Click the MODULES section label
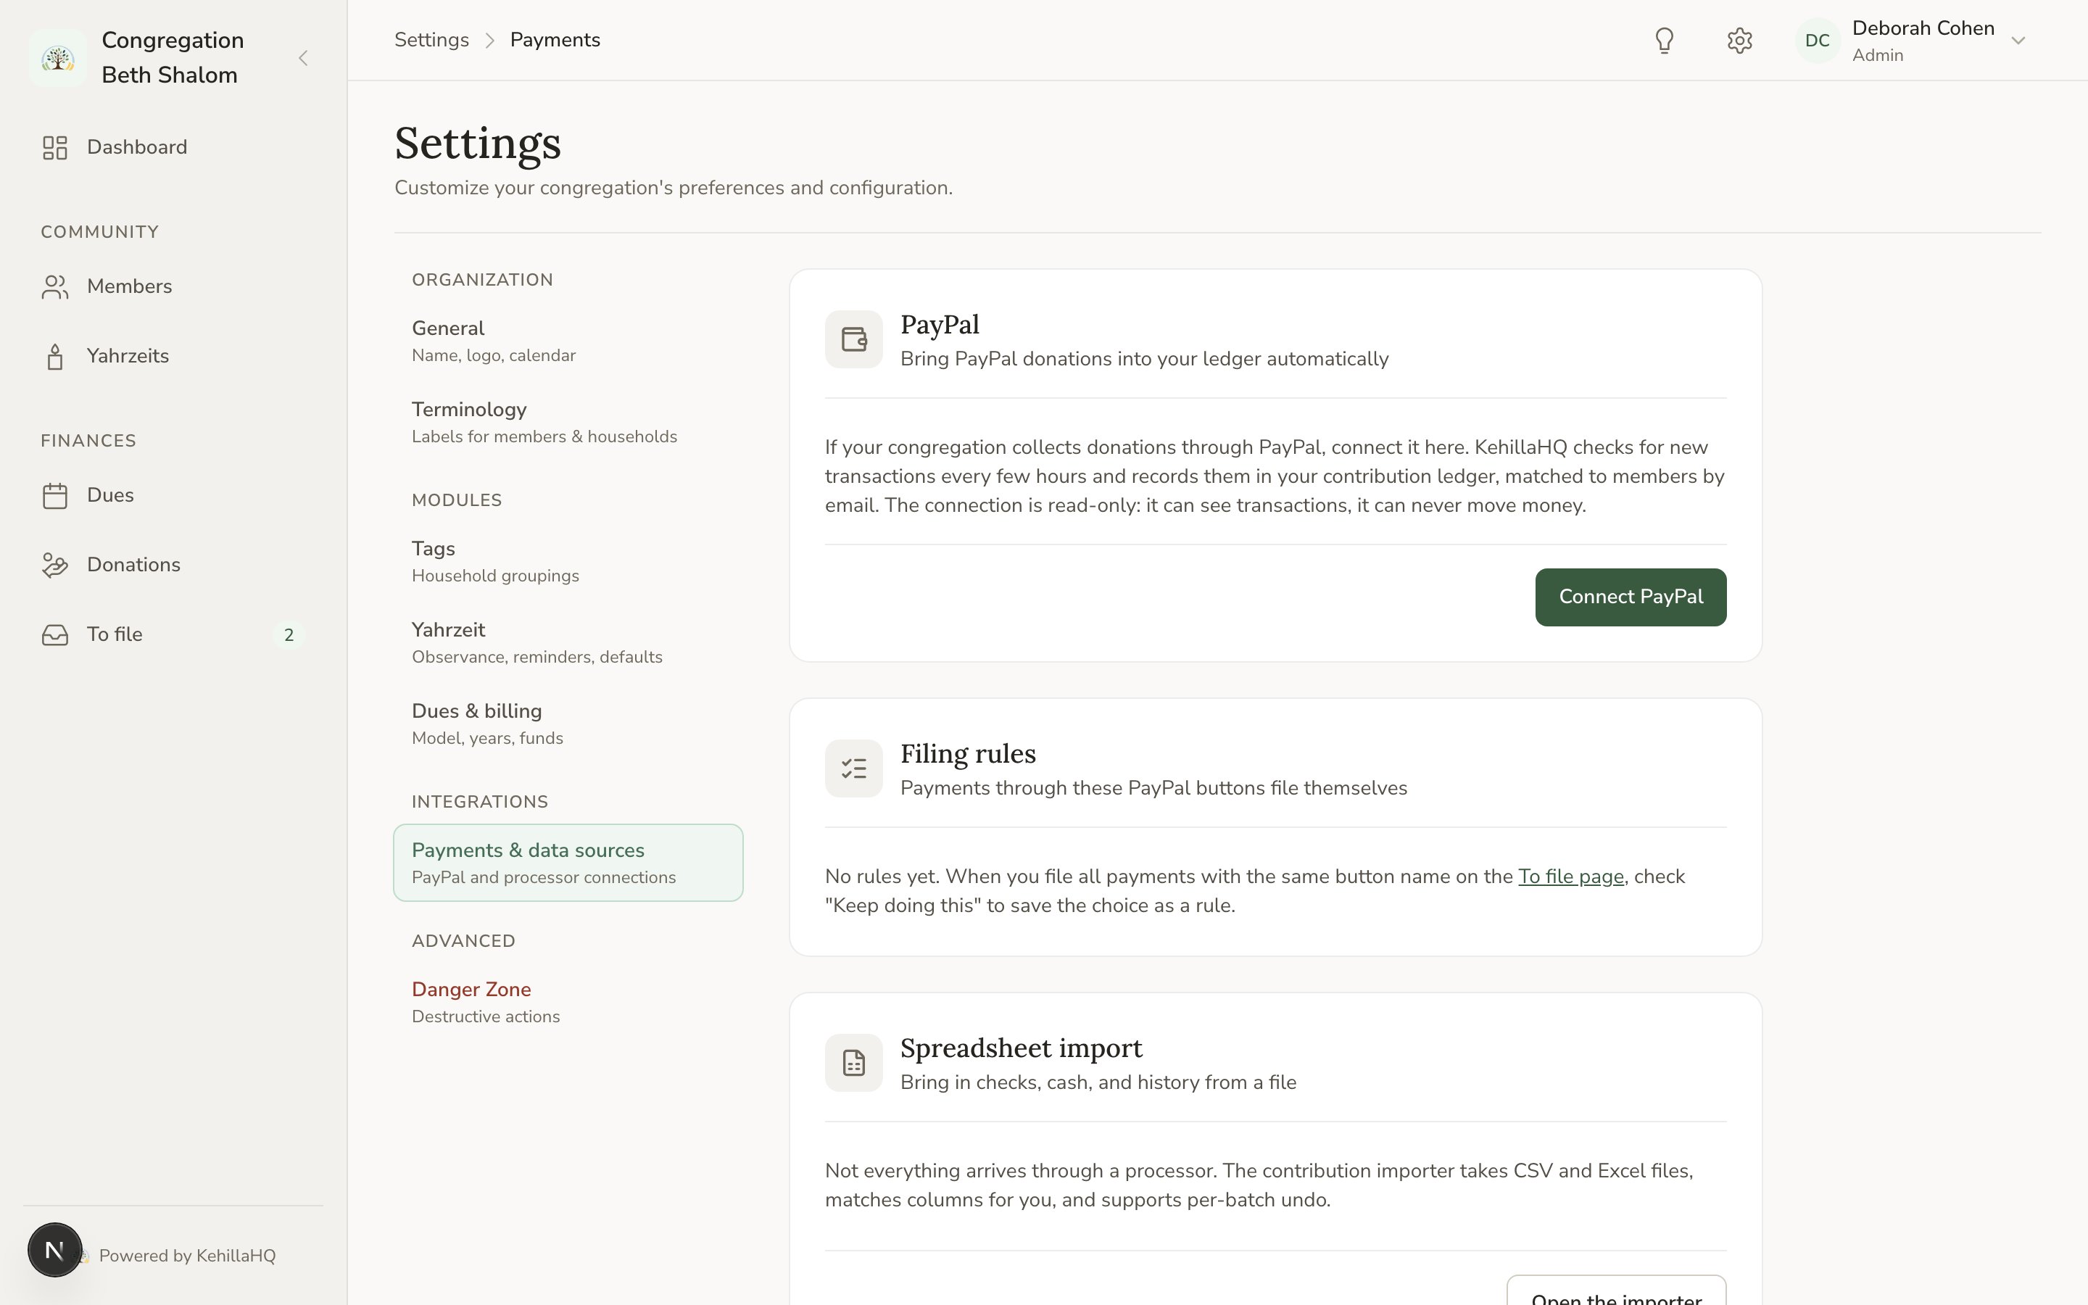 point(457,500)
